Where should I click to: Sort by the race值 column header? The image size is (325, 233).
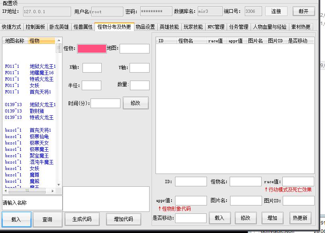tap(215, 41)
